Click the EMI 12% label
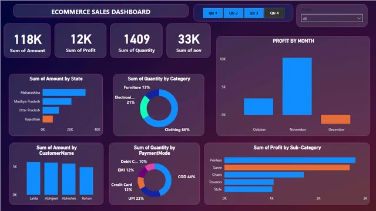This screenshot has width=376, height=211. tap(126, 170)
